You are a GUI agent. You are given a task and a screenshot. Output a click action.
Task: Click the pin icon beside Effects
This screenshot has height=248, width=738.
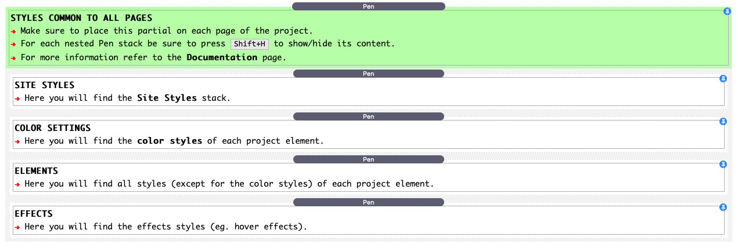point(723,207)
